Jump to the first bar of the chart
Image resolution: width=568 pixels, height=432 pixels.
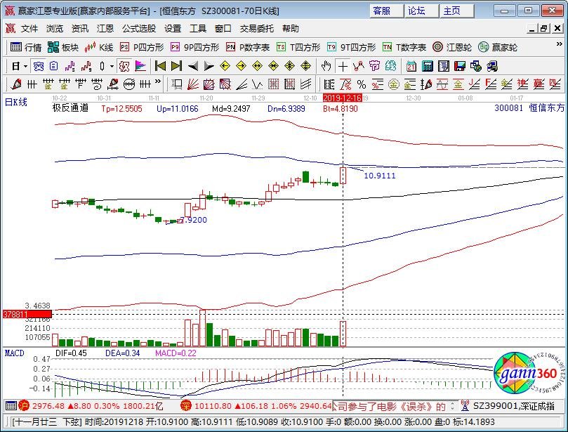point(160,66)
